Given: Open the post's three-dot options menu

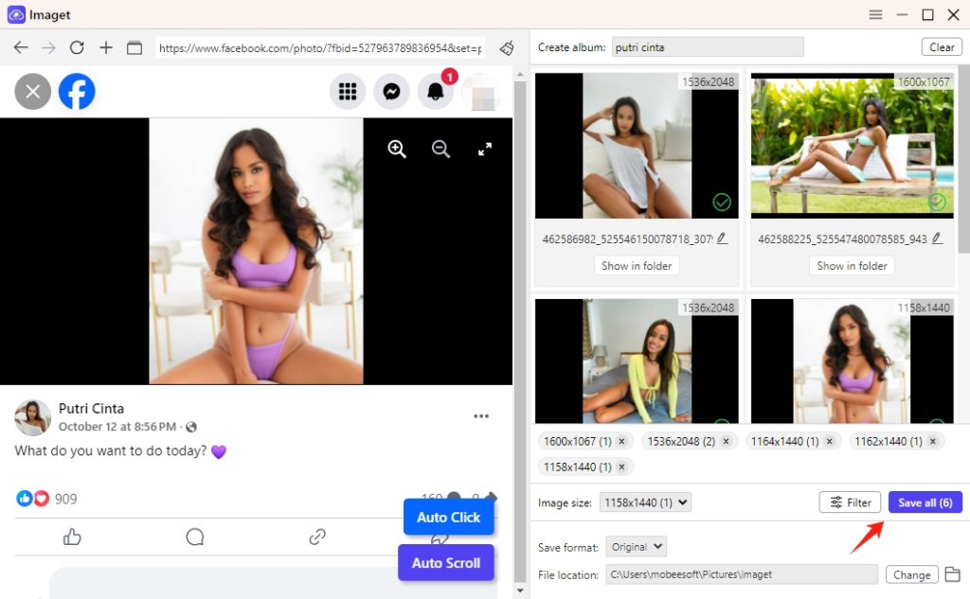Looking at the screenshot, I should [481, 415].
